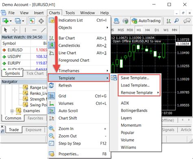Open the Help menu
Screen dimensions: 193x159
pyautogui.click(x=105, y=13)
